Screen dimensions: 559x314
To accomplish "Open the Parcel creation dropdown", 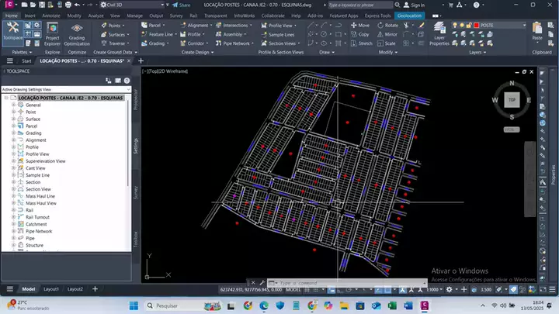I will [153, 26].
